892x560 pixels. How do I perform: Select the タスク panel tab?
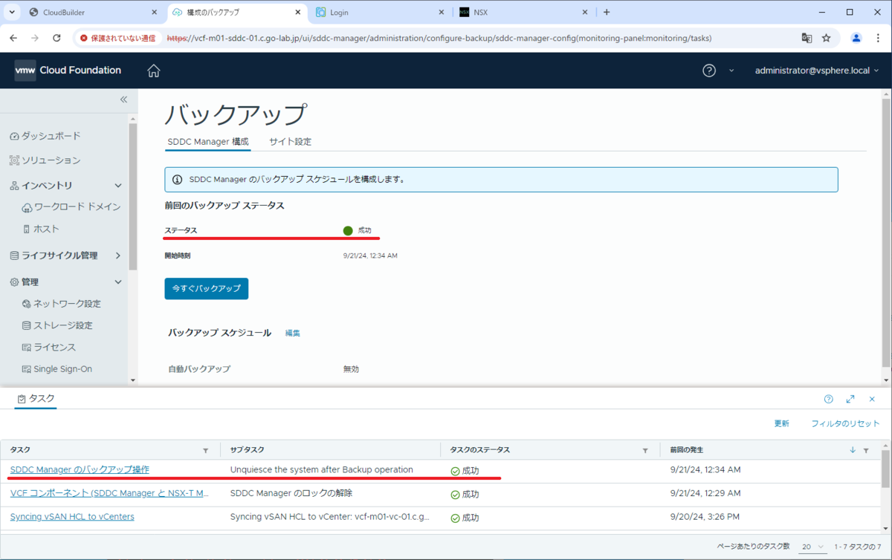(x=36, y=399)
